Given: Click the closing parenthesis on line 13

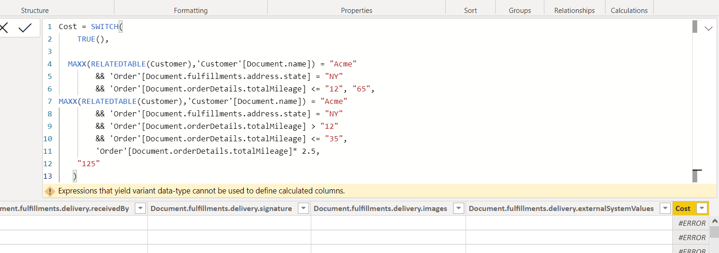Looking at the screenshot, I should tap(75, 176).
